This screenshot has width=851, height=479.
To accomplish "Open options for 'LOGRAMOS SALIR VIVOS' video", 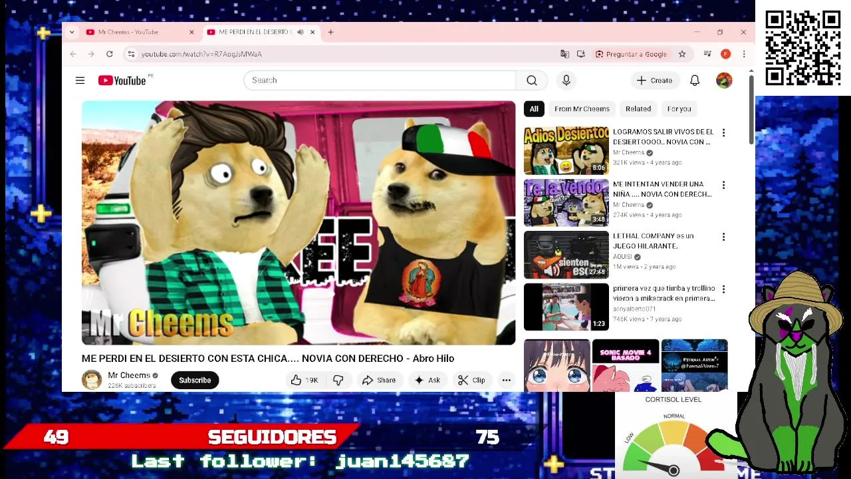I will click(x=723, y=133).
